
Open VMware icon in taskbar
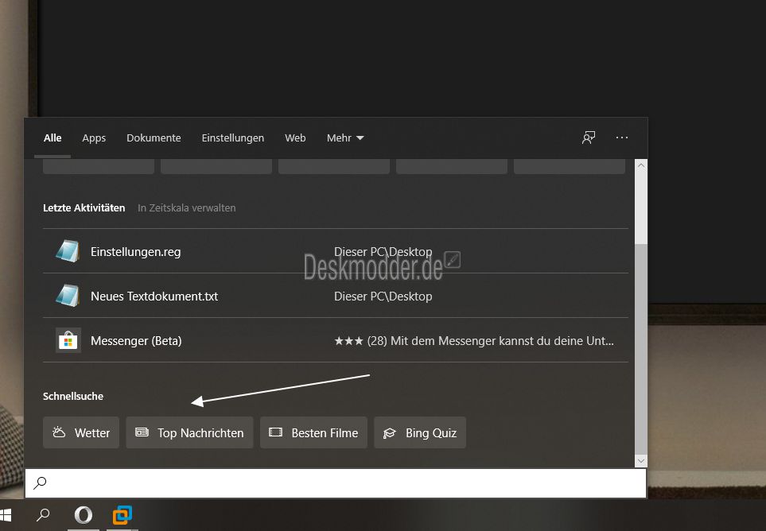click(x=122, y=515)
